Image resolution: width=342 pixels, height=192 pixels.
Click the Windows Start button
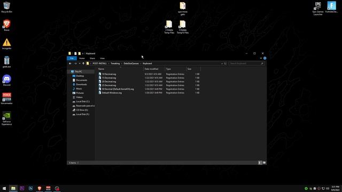(4, 188)
